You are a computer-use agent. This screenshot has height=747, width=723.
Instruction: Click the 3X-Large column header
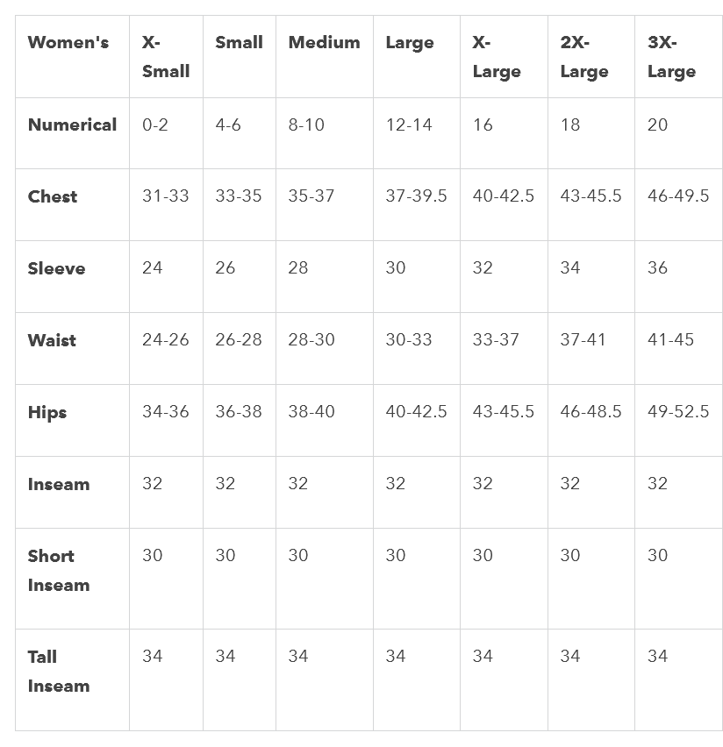678,57
